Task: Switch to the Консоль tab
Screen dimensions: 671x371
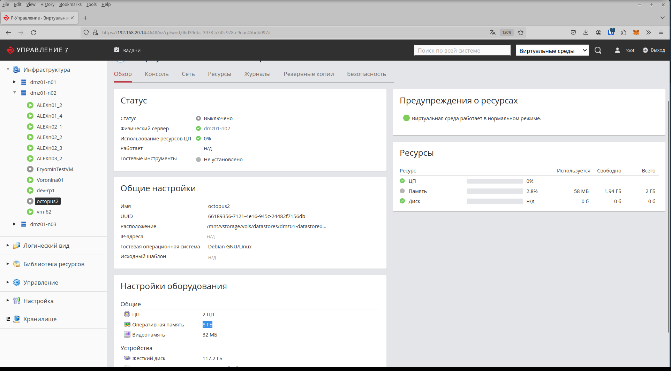Action: (157, 74)
